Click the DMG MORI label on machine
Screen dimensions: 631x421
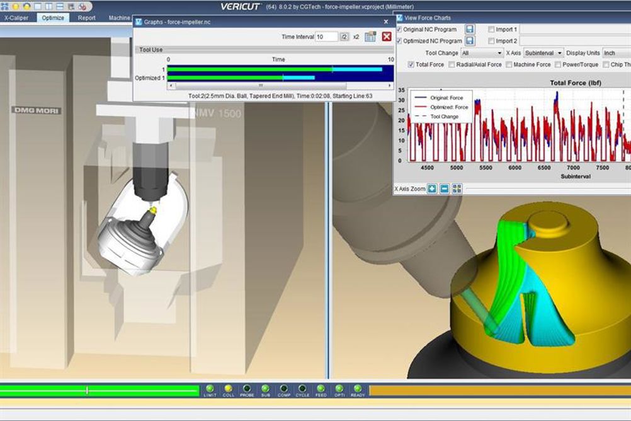37,110
